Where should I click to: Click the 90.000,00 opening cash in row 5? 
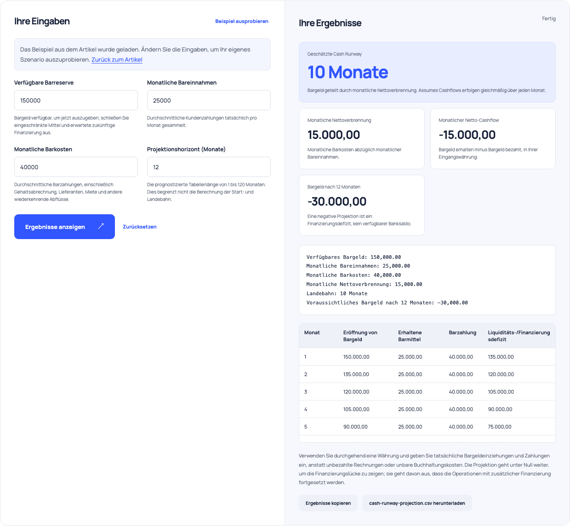pos(355,427)
